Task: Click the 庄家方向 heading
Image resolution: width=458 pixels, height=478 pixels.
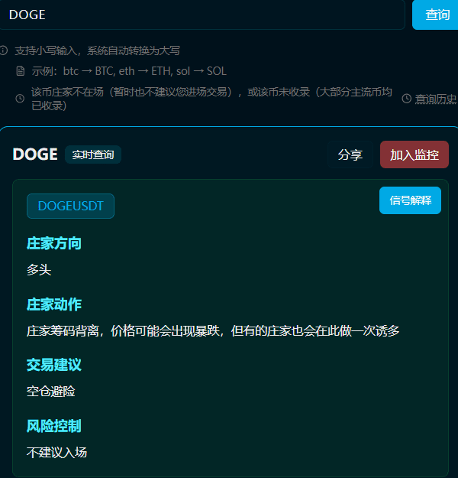Action: click(x=54, y=243)
